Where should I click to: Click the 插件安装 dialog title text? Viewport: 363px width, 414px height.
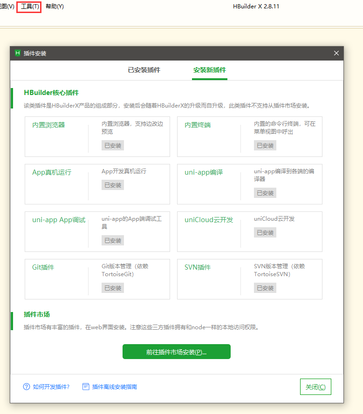click(35, 54)
